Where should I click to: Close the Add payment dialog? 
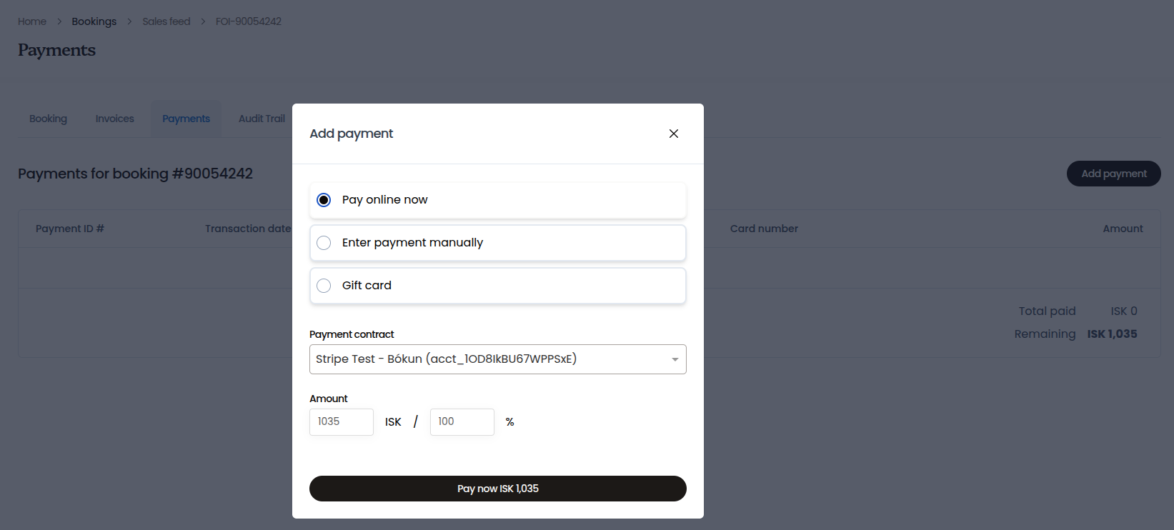[x=673, y=134]
